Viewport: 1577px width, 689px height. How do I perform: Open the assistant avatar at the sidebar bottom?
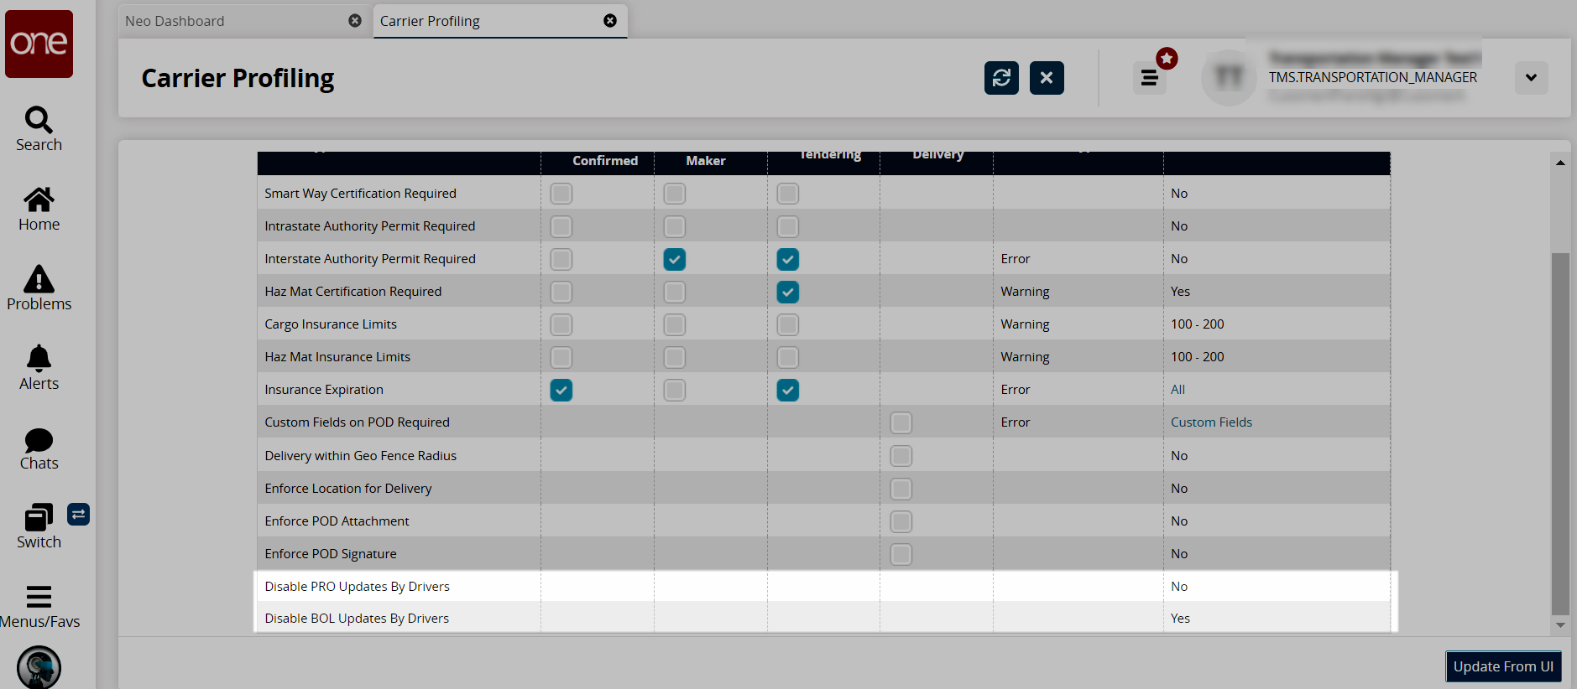tap(39, 667)
